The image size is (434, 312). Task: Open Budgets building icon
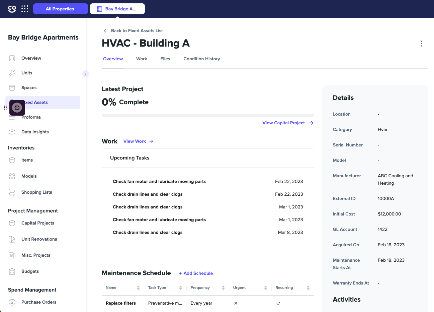click(x=12, y=271)
